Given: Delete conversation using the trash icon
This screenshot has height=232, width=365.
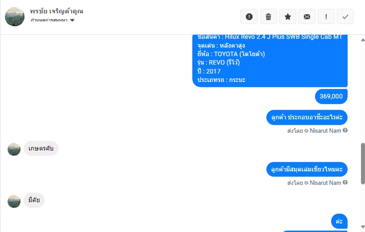Looking at the screenshot, I should coord(269,16).
